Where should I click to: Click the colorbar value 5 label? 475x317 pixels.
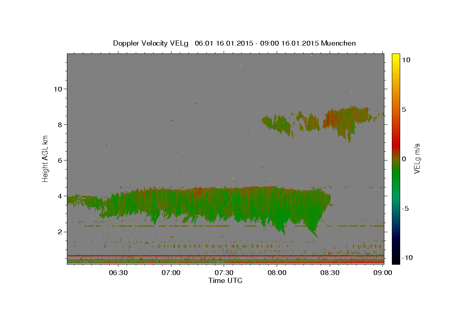coord(404,109)
